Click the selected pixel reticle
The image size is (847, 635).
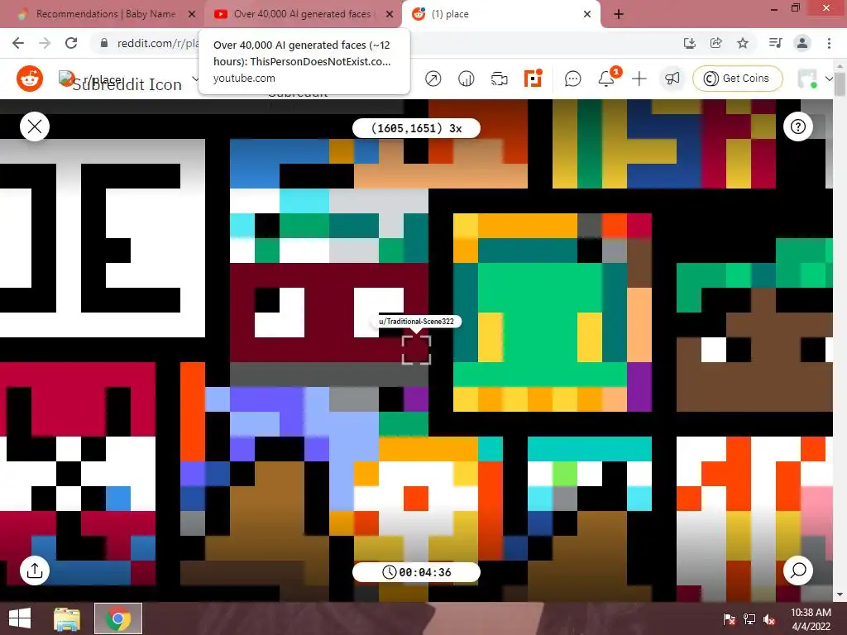[x=416, y=350]
